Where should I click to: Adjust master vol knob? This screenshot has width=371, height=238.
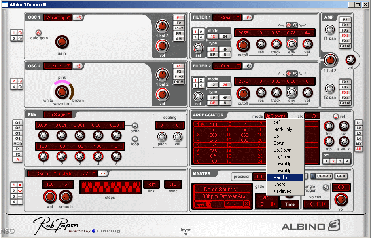(341, 200)
